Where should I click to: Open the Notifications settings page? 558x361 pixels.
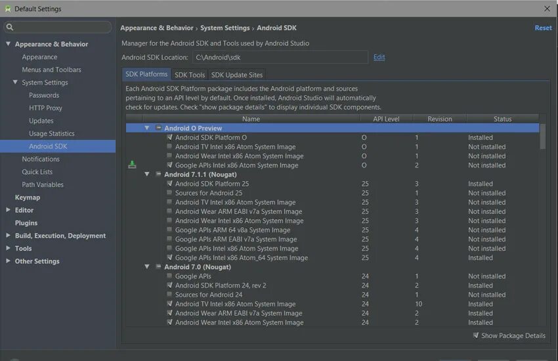41,159
